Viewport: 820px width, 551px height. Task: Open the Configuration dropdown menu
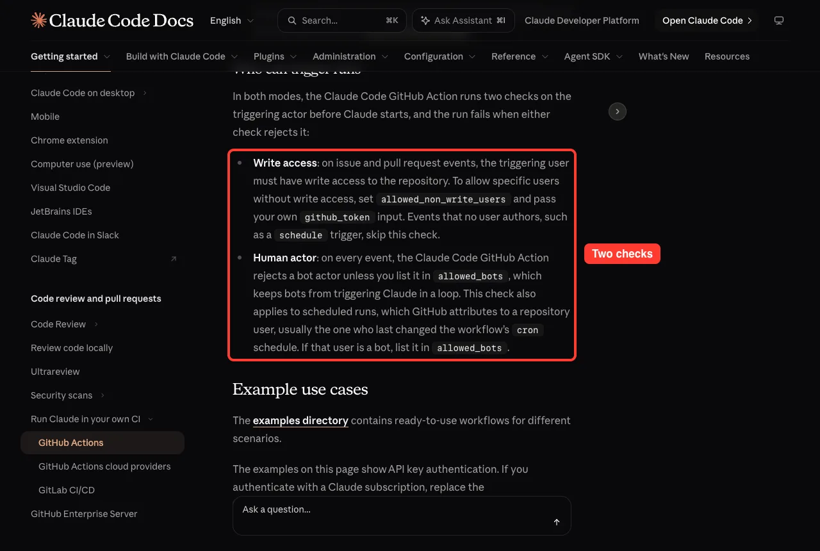pos(440,56)
